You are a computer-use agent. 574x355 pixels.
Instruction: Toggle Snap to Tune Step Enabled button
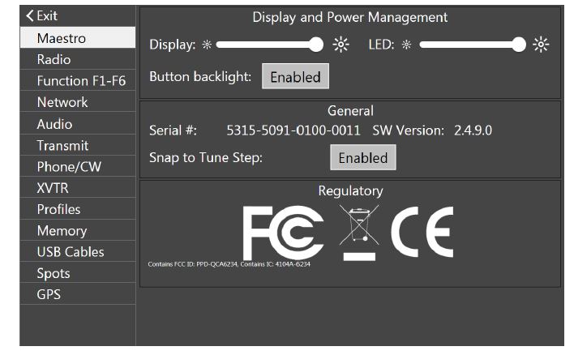363,157
